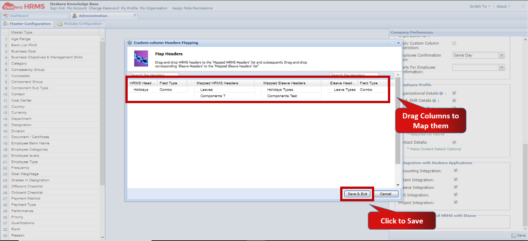Open the Switch To dropdown

point(479,6)
